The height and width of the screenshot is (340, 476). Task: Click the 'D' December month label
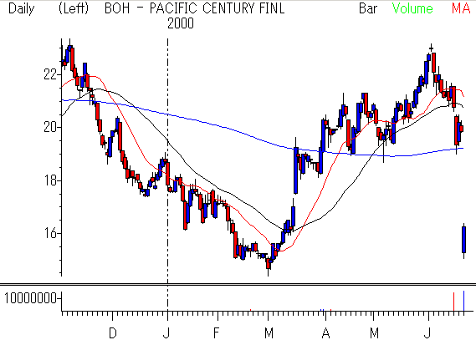tap(113, 333)
